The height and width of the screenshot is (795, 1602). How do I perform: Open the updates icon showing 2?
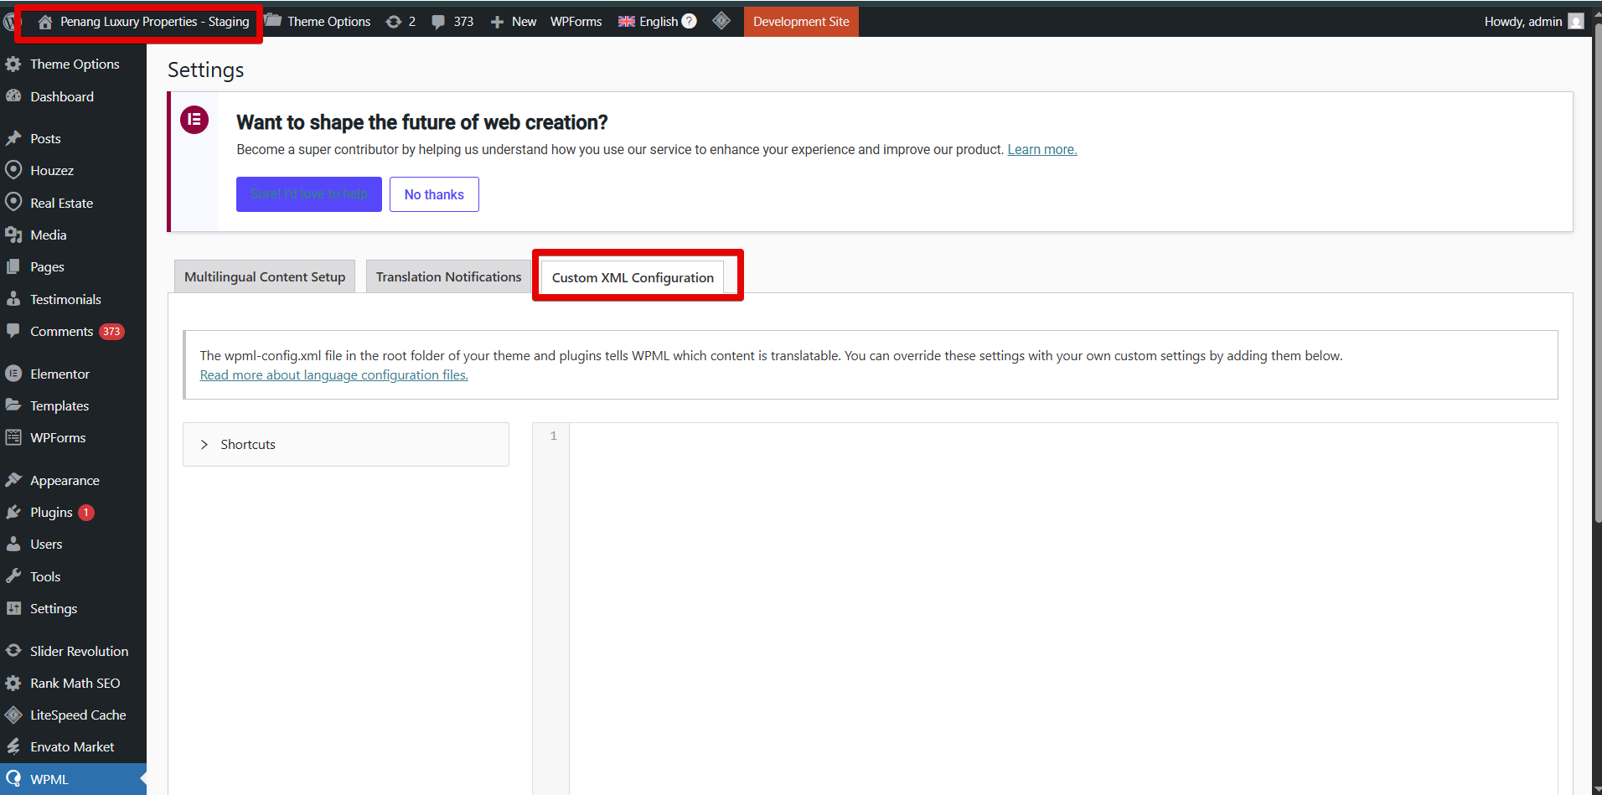click(x=393, y=22)
